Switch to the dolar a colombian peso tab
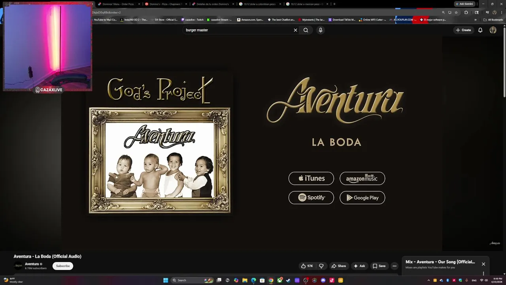The width and height of the screenshot is (506, 285). (259, 4)
